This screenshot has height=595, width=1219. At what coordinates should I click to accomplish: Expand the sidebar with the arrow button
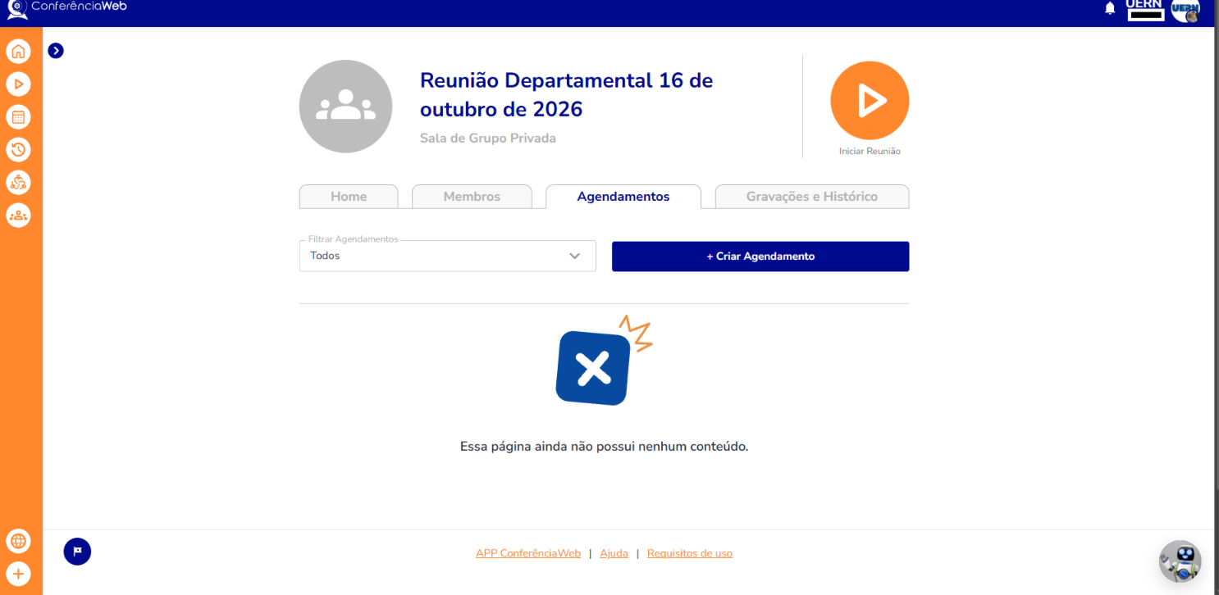pos(56,51)
